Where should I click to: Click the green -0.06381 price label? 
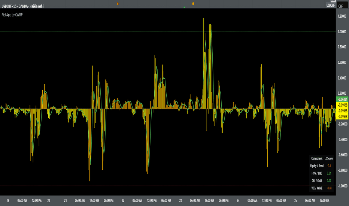pyautogui.click(x=342, y=99)
